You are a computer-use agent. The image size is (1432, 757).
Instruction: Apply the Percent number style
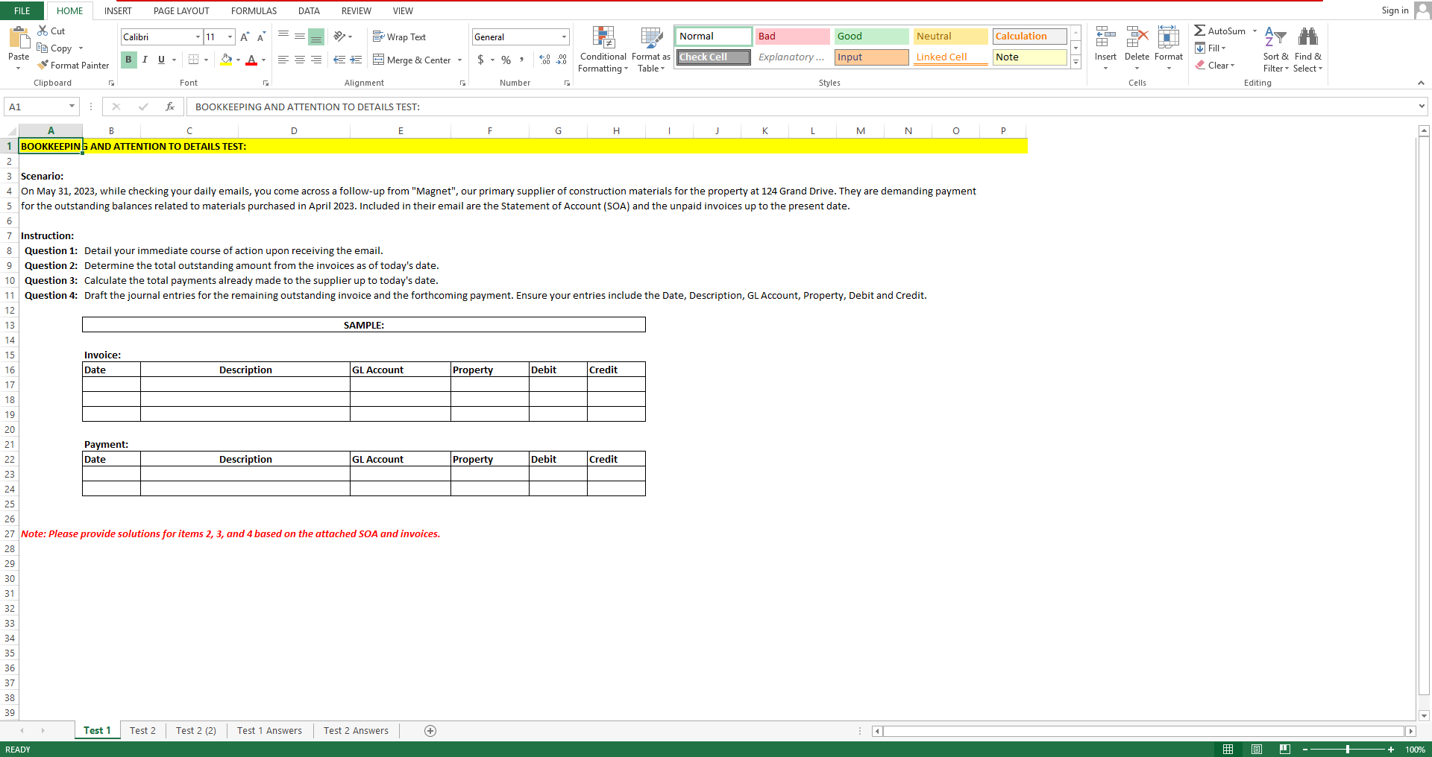(506, 60)
